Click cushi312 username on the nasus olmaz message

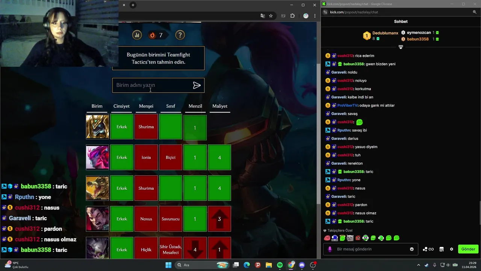[345, 213]
